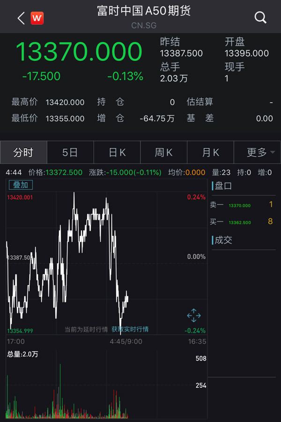Switch to the 5日 tab
The width and height of the screenshot is (281, 422).
click(x=70, y=152)
